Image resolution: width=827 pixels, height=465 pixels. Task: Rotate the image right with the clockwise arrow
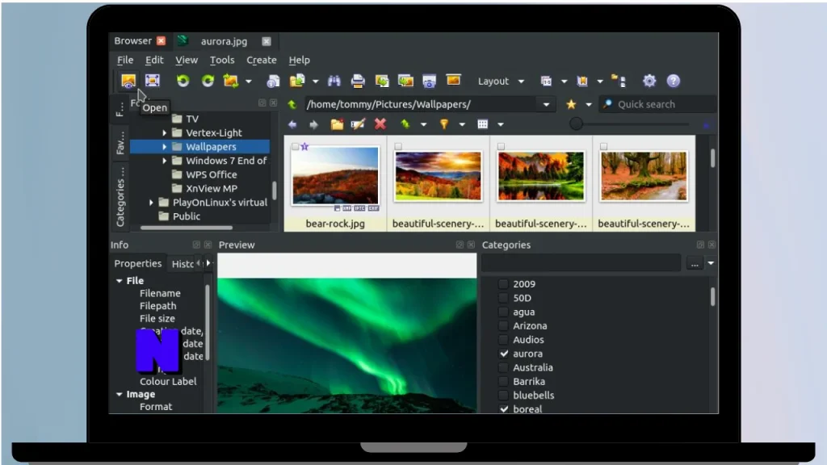(208, 81)
